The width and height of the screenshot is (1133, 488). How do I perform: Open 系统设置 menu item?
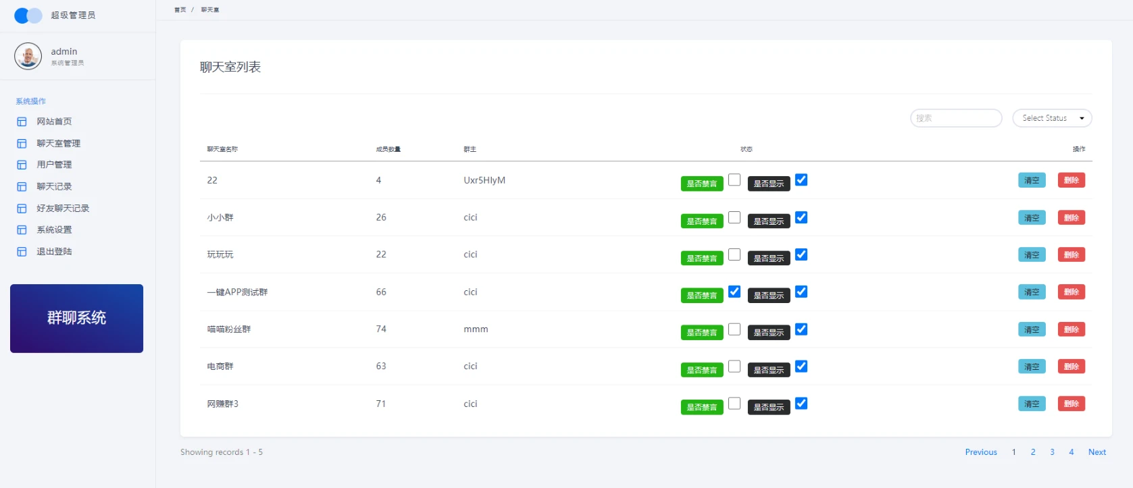(x=54, y=230)
